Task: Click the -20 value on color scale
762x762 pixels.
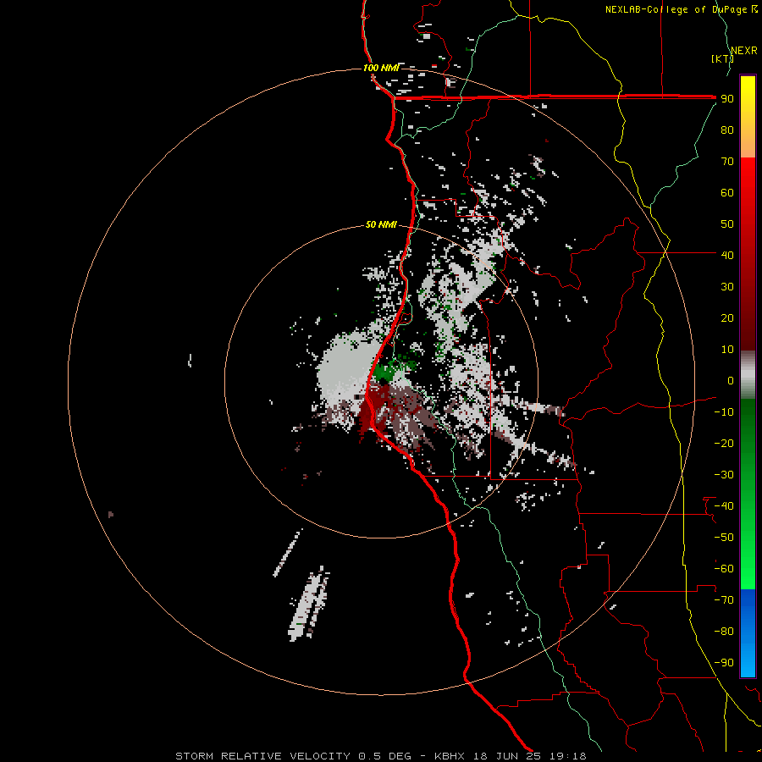Action: tap(724, 444)
